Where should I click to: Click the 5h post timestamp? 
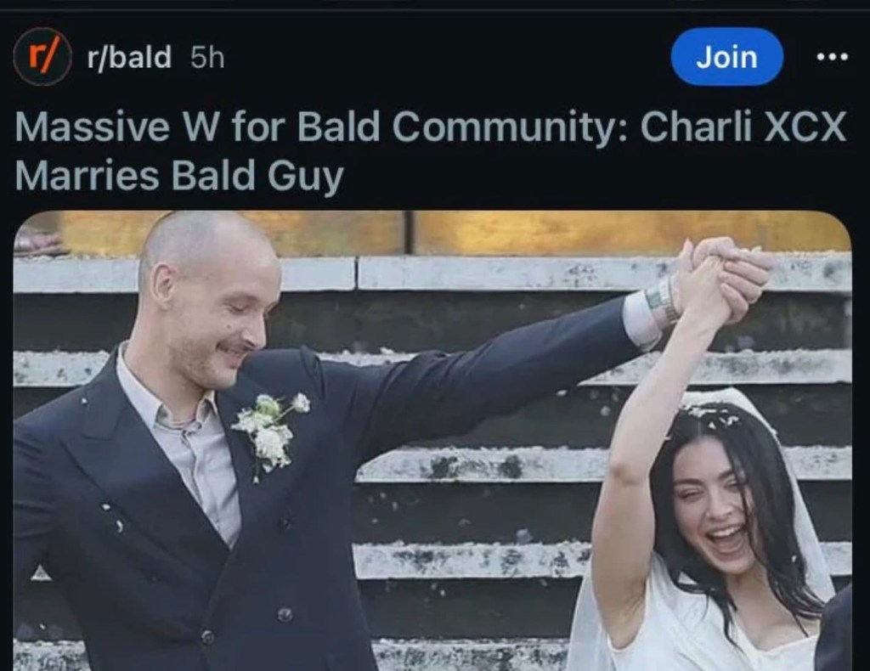click(207, 57)
